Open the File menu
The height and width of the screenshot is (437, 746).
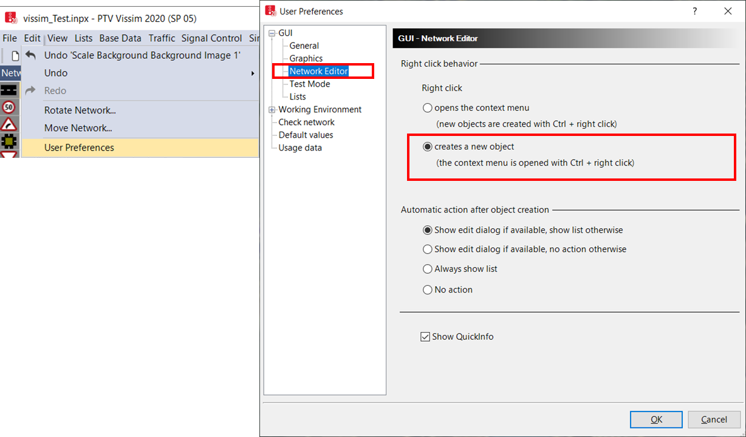click(10, 38)
